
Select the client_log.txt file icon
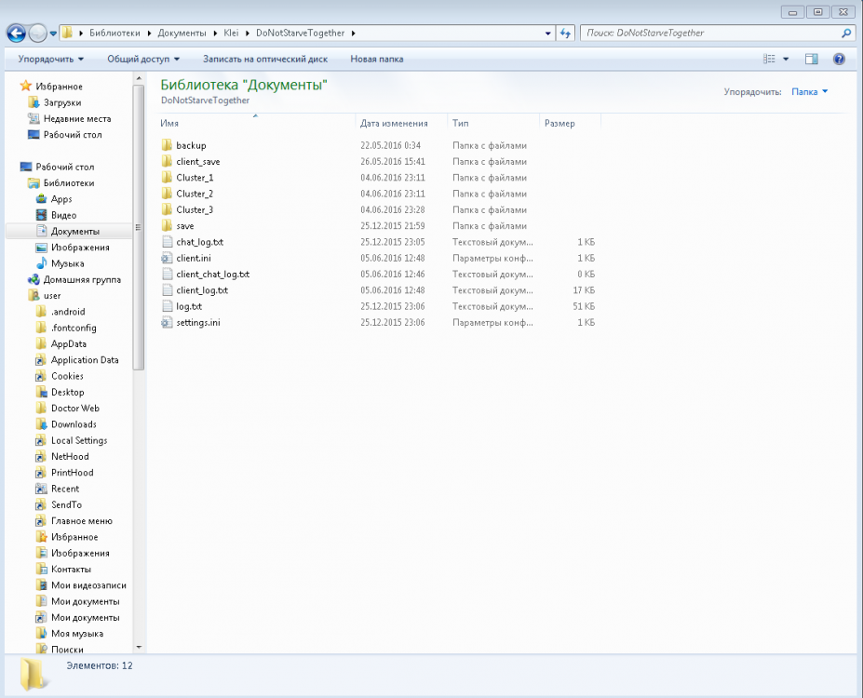pos(167,289)
